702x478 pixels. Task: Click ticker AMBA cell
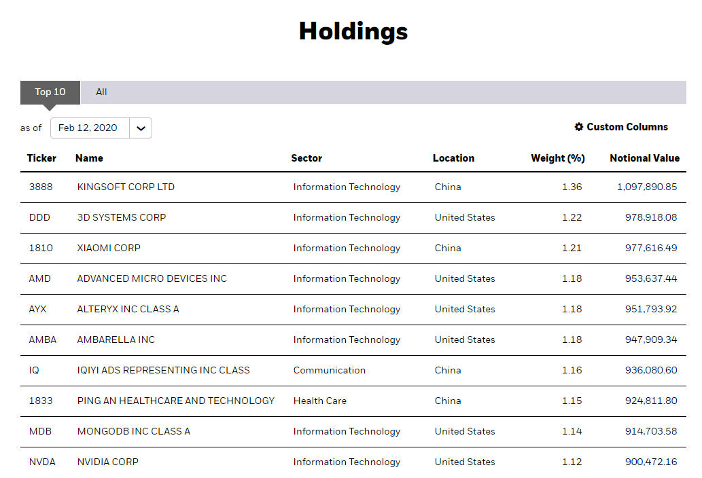point(43,340)
